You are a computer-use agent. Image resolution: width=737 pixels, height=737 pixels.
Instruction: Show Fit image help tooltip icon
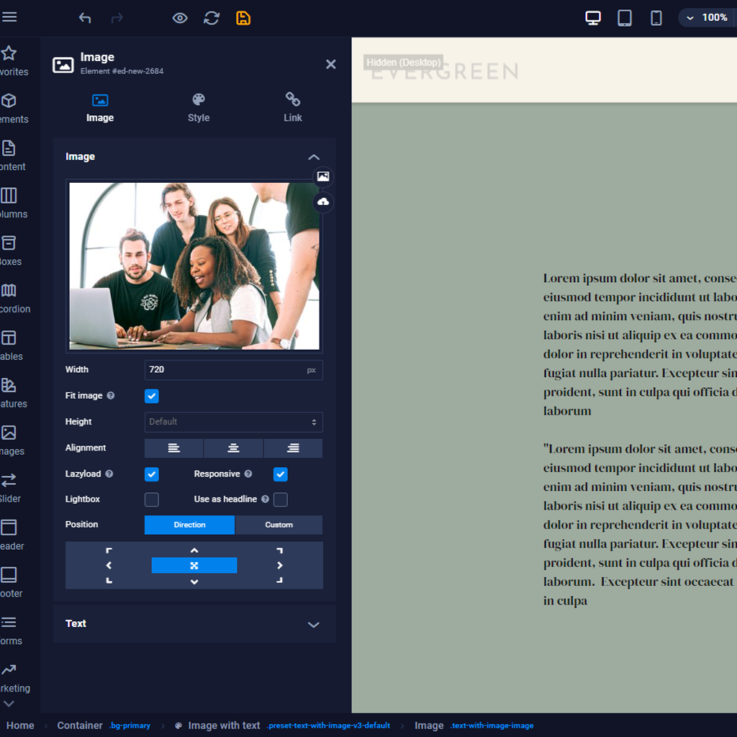pyautogui.click(x=110, y=396)
